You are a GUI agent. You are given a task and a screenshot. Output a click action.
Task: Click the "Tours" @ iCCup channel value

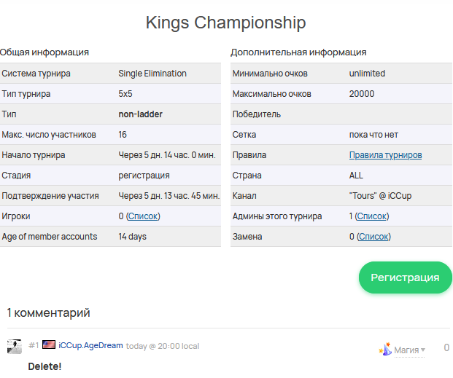pyautogui.click(x=380, y=196)
